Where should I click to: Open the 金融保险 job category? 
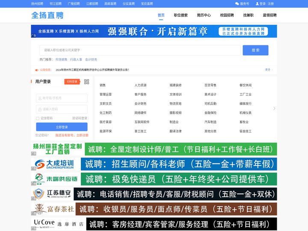coord(210,113)
